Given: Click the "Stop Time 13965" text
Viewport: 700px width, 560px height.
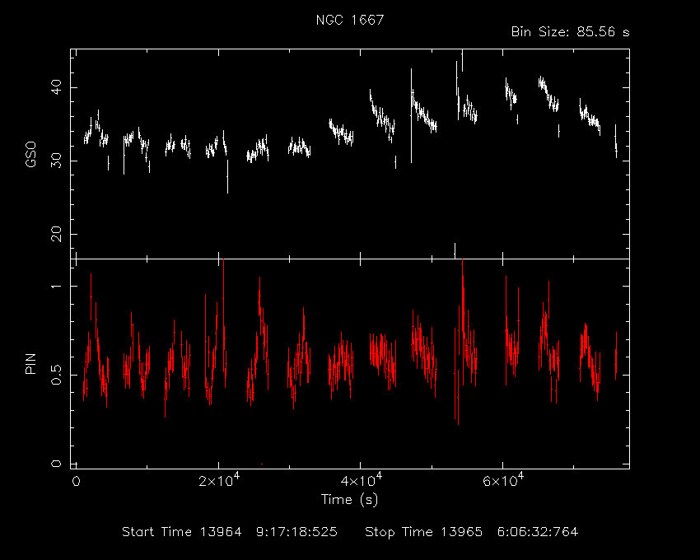Looking at the screenshot, I should [x=423, y=532].
